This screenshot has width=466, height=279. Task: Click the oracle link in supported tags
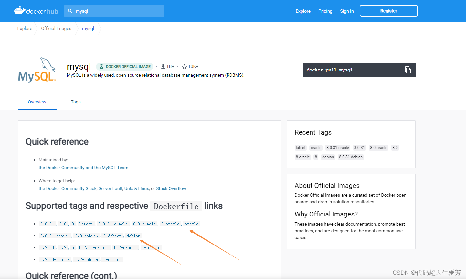(x=192, y=224)
